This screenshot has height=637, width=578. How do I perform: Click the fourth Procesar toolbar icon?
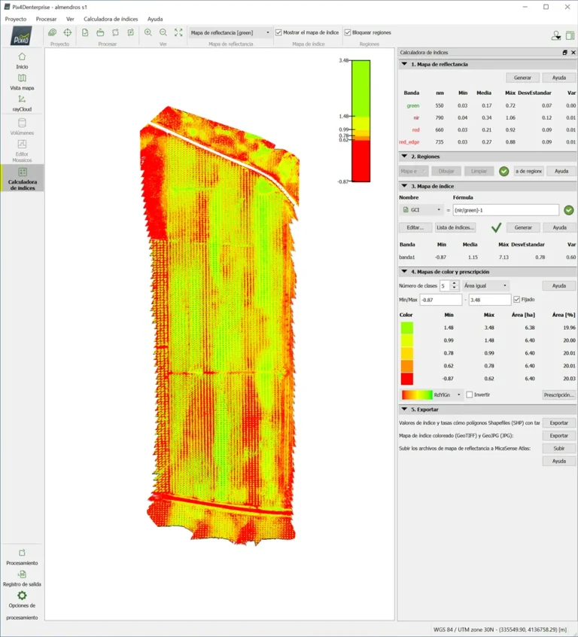click(x=130, y=32)
